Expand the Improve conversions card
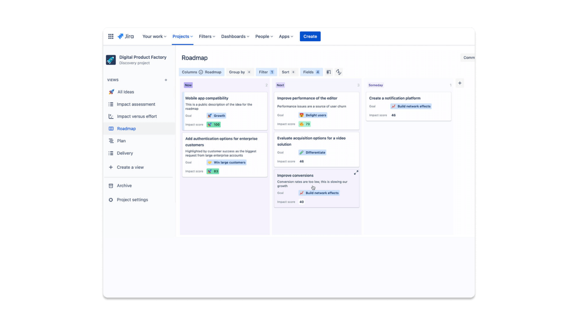Viewport: 578px width, 325px height. 356,172
